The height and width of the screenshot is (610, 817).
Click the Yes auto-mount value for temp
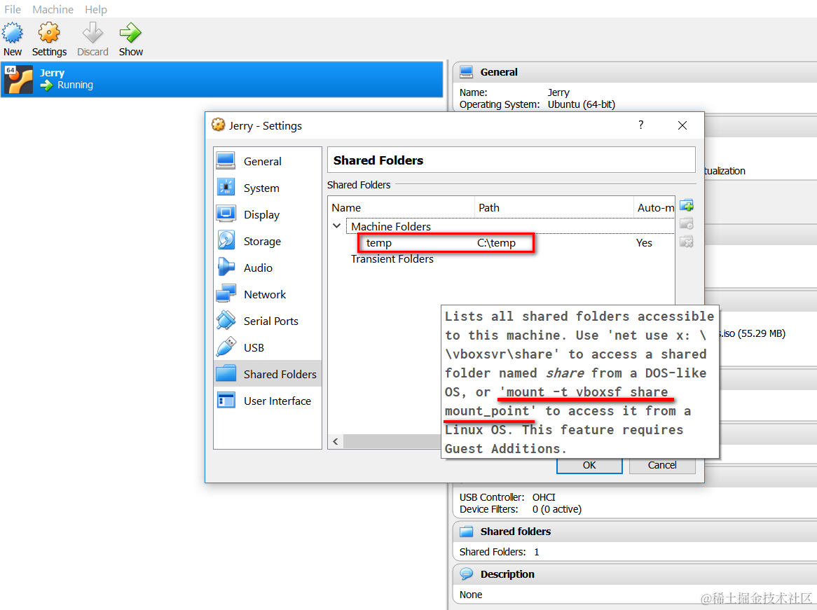tap(644, 243)
